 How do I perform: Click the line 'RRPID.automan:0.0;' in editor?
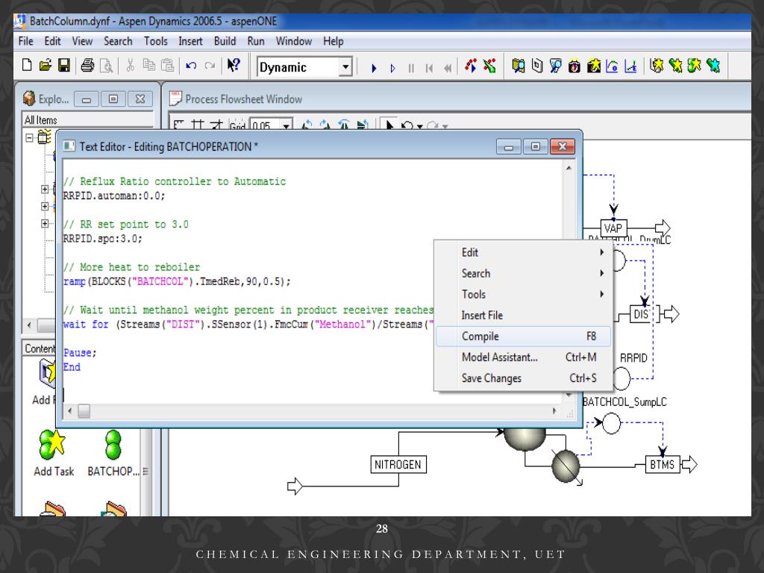114,196
